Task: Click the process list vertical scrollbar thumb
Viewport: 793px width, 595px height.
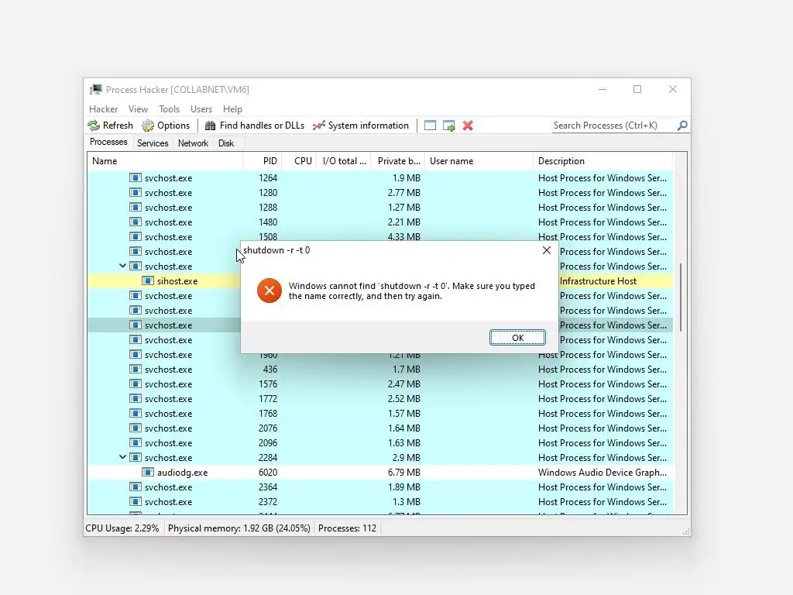Action: pos(681,297)
